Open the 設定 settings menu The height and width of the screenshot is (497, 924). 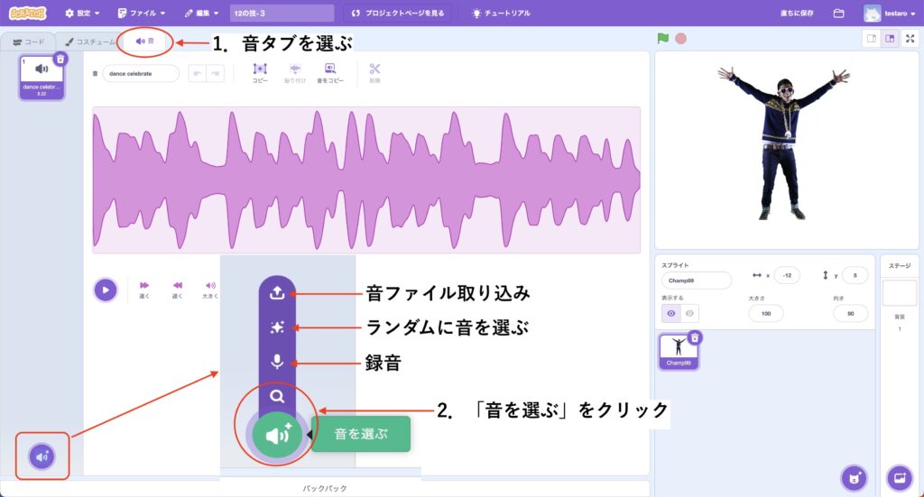coord(82,13)
